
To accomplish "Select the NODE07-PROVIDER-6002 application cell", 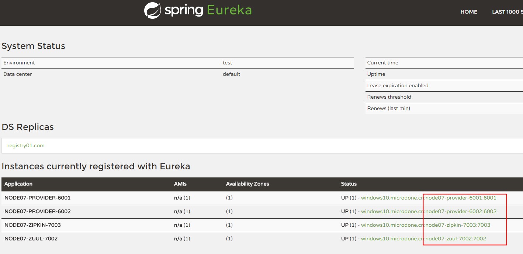I will pyautogui.click(x=37, y=211).
